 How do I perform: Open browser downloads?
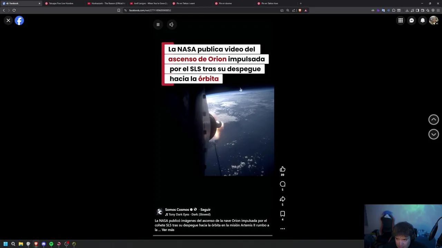(407, 10)
